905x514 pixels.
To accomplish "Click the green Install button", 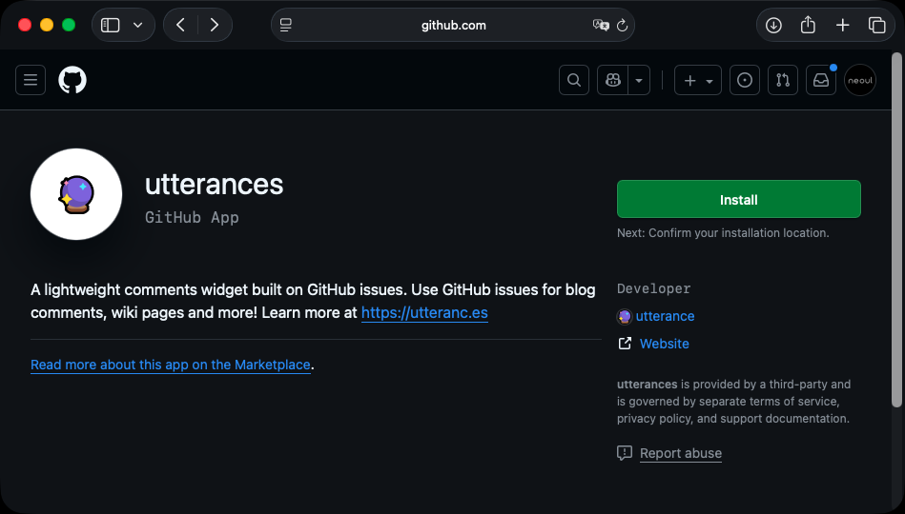I will coord(738,200).
